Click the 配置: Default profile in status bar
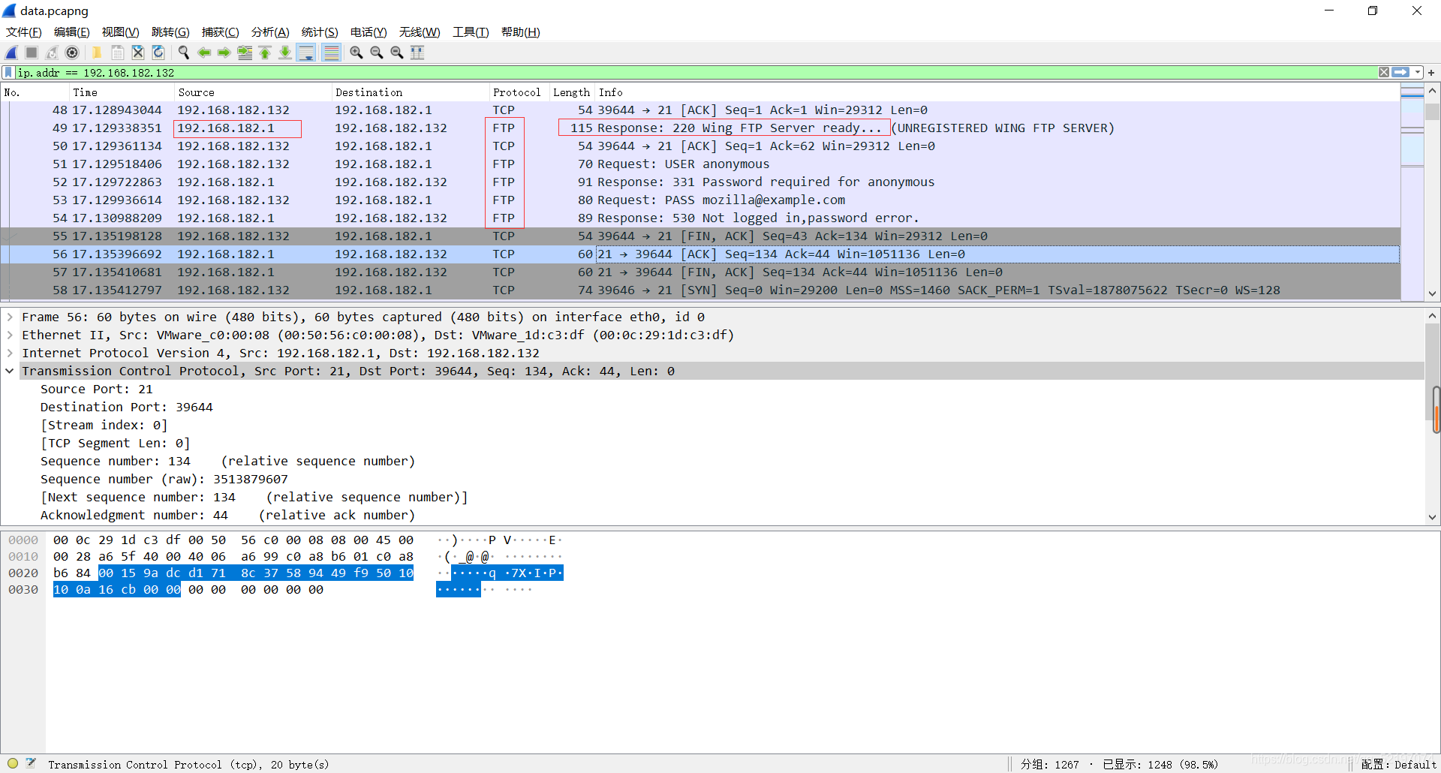 pos(1398,764)
